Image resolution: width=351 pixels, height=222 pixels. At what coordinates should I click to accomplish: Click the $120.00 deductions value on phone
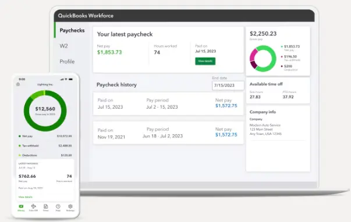click(66, 155)
